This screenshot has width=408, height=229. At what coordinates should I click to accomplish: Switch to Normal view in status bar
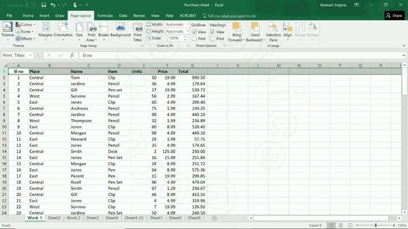point(331,225)
